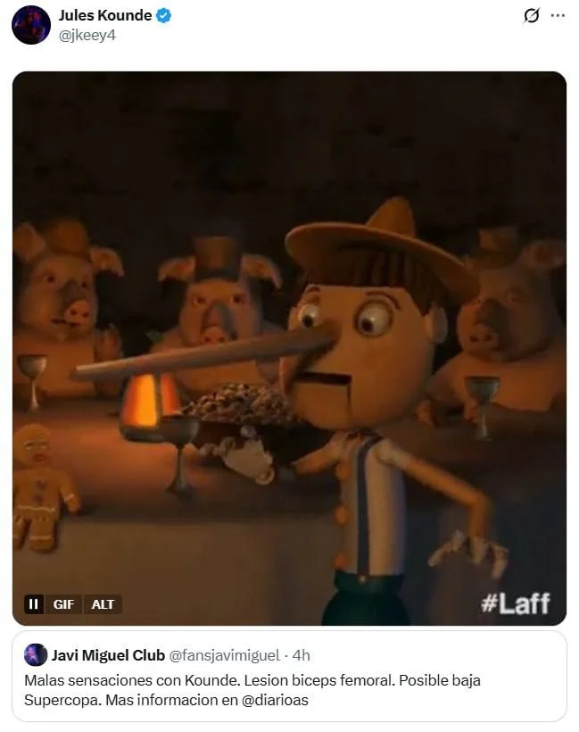
Task: Click the blue verified badge
Action: click(163, 15)
